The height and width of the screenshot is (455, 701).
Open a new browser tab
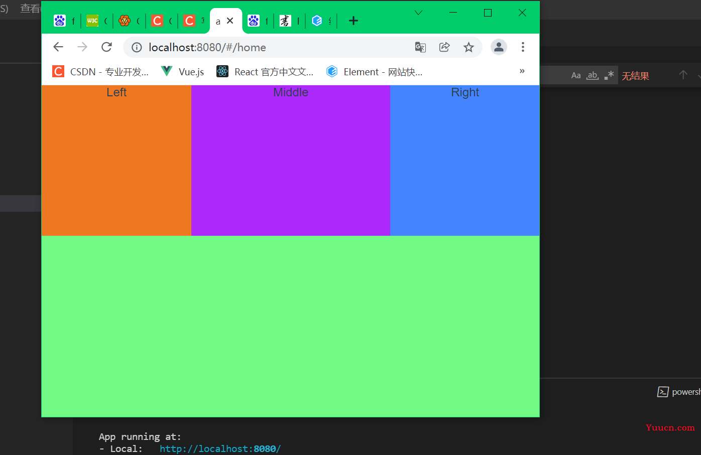click(354, 21)
